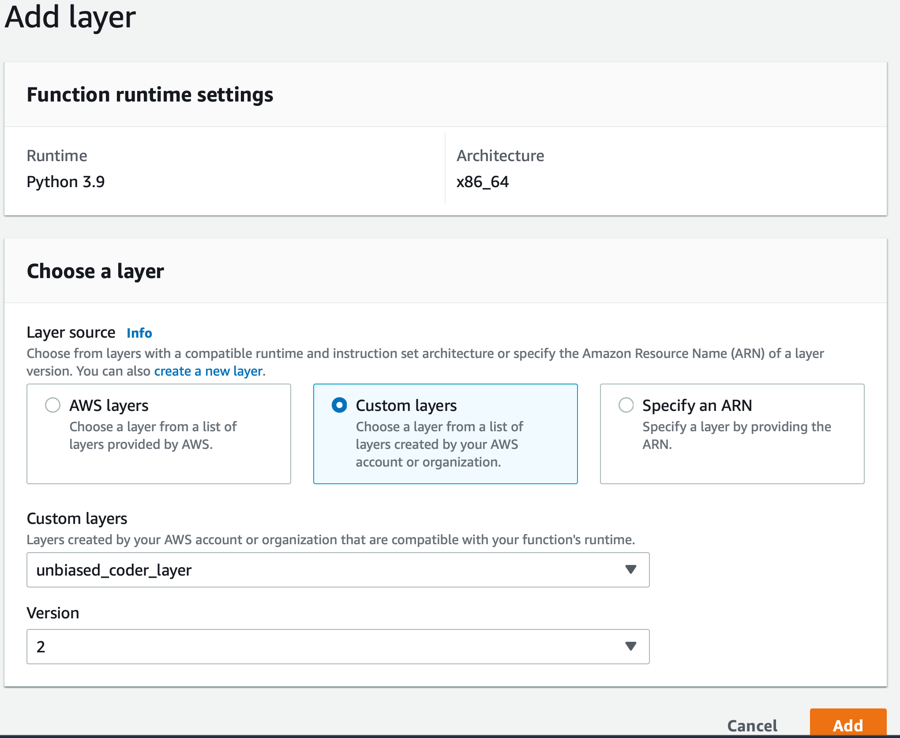Click the Cancel button

pyautogui.click(x=752, y=725)
